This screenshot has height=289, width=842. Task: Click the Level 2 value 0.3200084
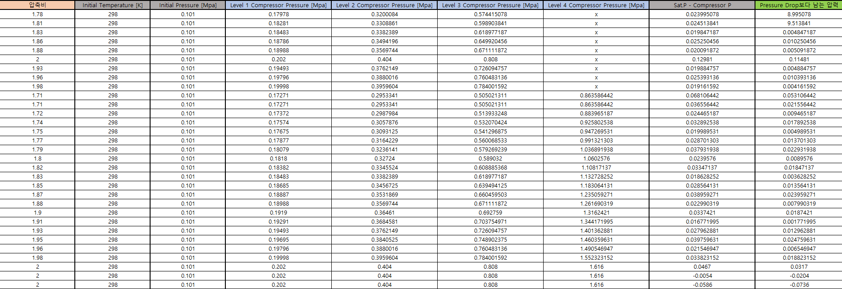click(x=384, y=14)
